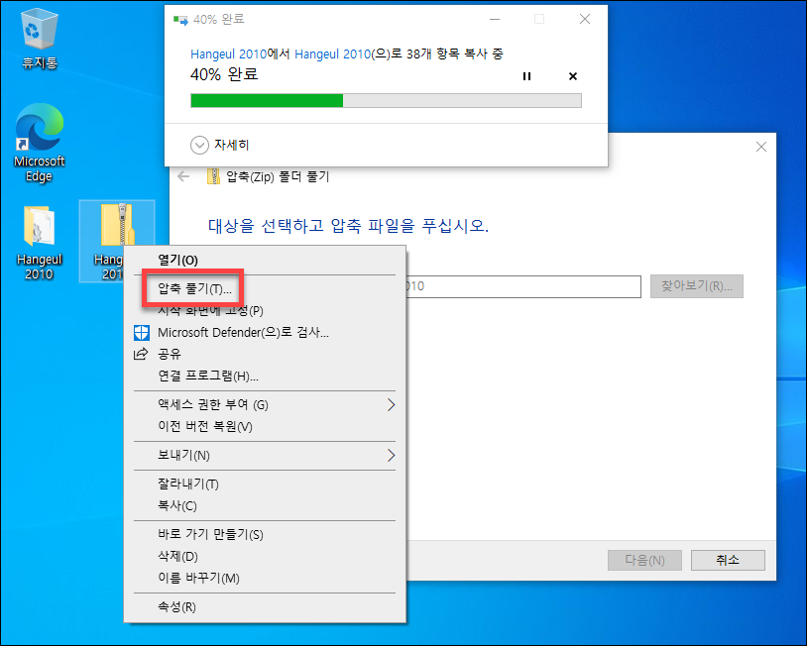Click the heading 대상을 선택하고 압축 파일을 푸십시오.
Viewport: 807px width, 646px height.
(348, 226)
